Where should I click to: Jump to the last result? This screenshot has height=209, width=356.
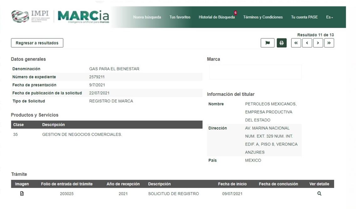pos(329,43)
